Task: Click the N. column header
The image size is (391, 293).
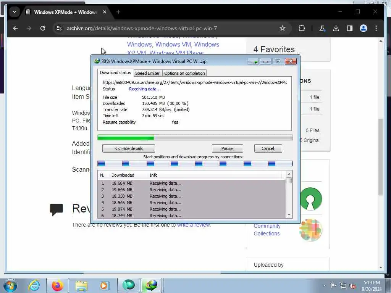Action: point(103,175)
